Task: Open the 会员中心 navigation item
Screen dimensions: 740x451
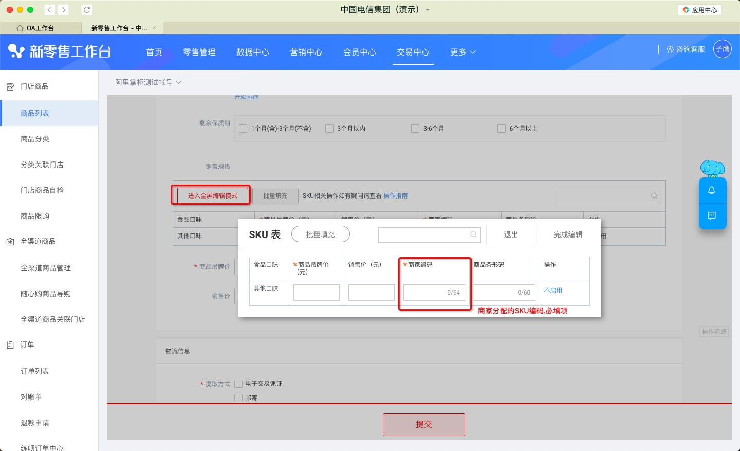Action: click(x=360, y=52)
